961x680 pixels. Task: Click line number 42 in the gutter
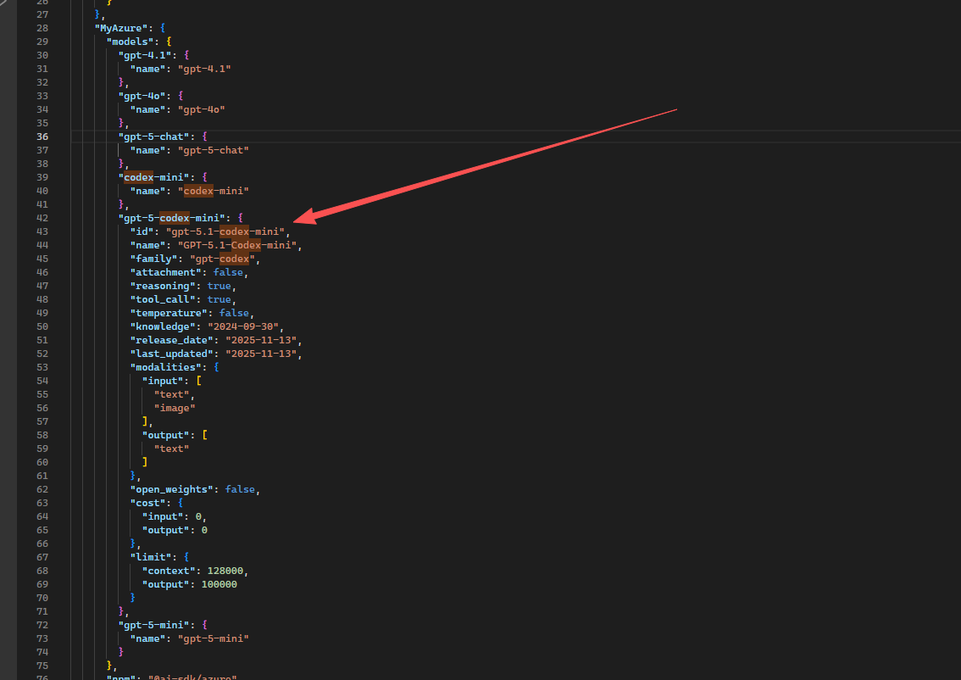pos(42,218)
